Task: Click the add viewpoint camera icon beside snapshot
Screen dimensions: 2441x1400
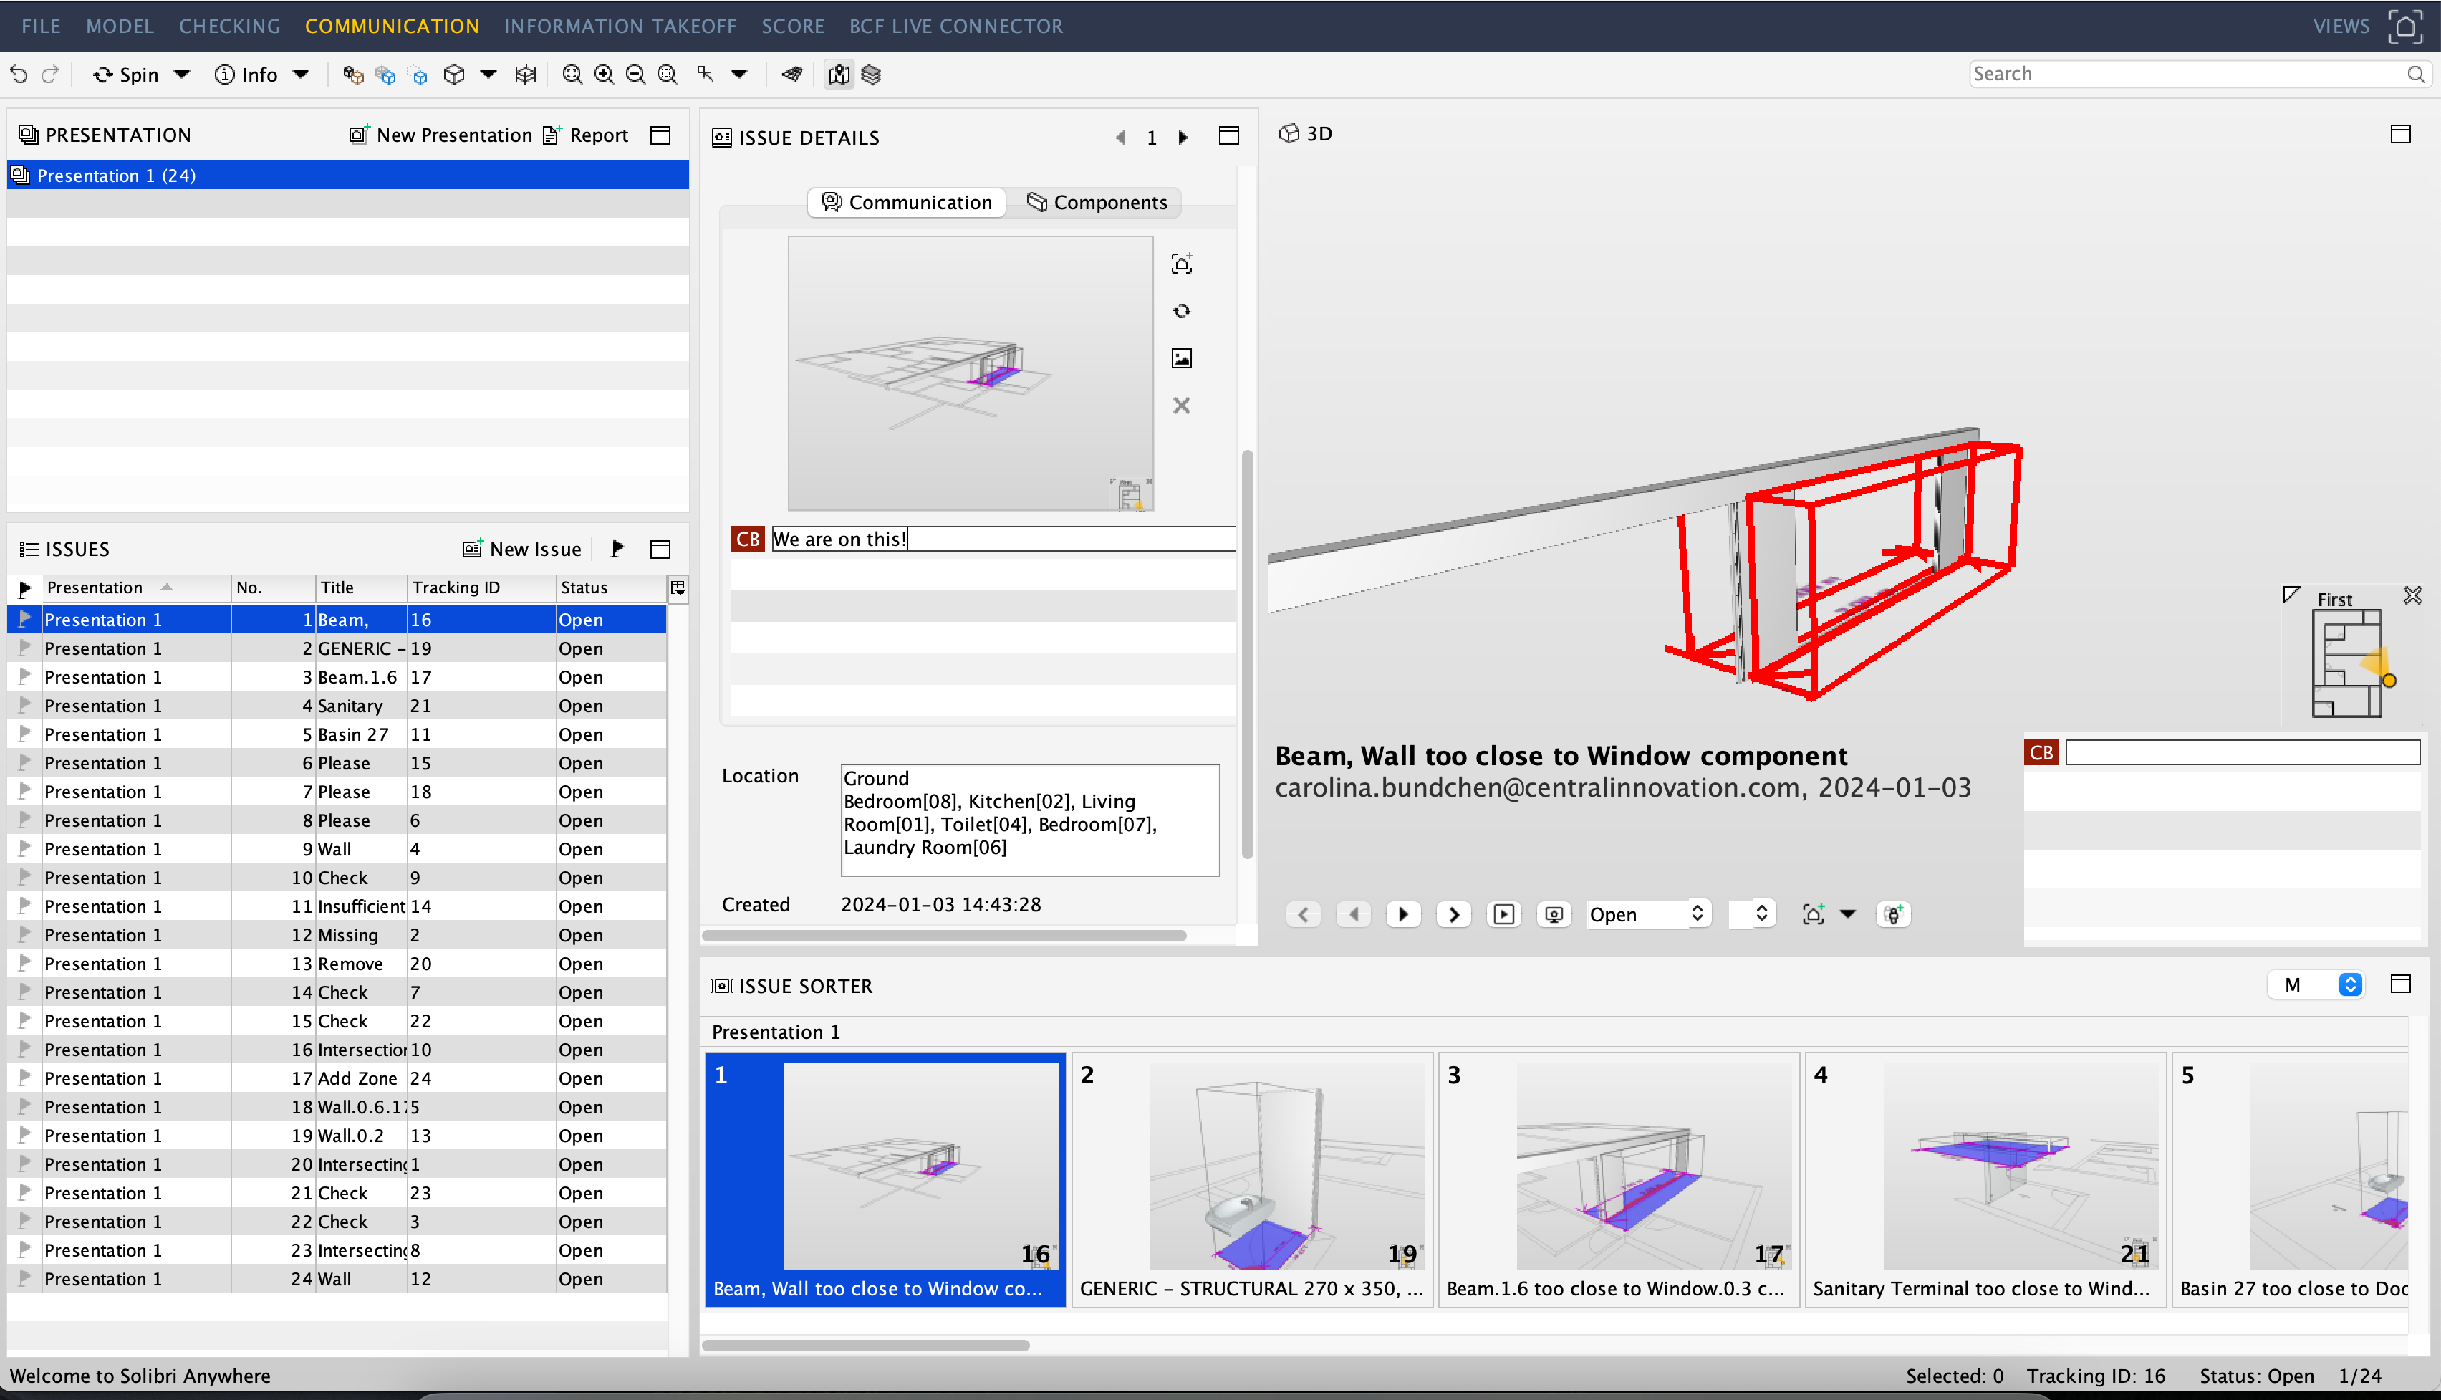Action: click(1181, 264)
